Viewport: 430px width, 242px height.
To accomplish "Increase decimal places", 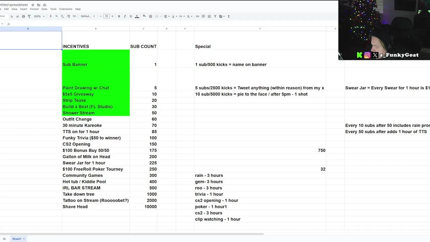I will (69, 16).
